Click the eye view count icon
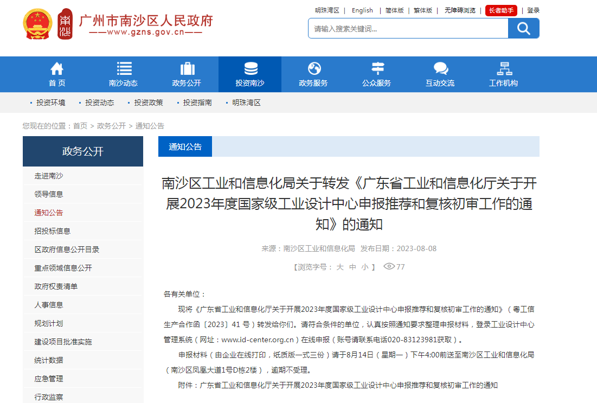This screenshot has width=597, height=403. (389, 266)
